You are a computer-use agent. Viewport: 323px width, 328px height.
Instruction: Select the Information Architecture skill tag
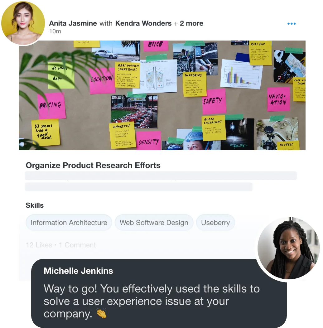click(69, 222)
